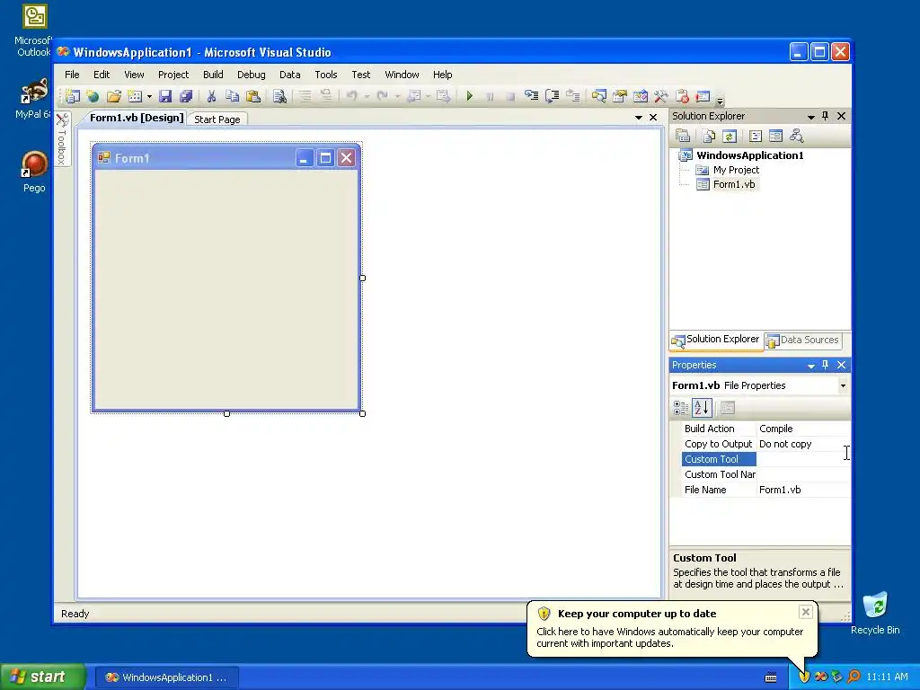Select WindowsApplication1 project node
920x690 pixels.
click(750, 155)
